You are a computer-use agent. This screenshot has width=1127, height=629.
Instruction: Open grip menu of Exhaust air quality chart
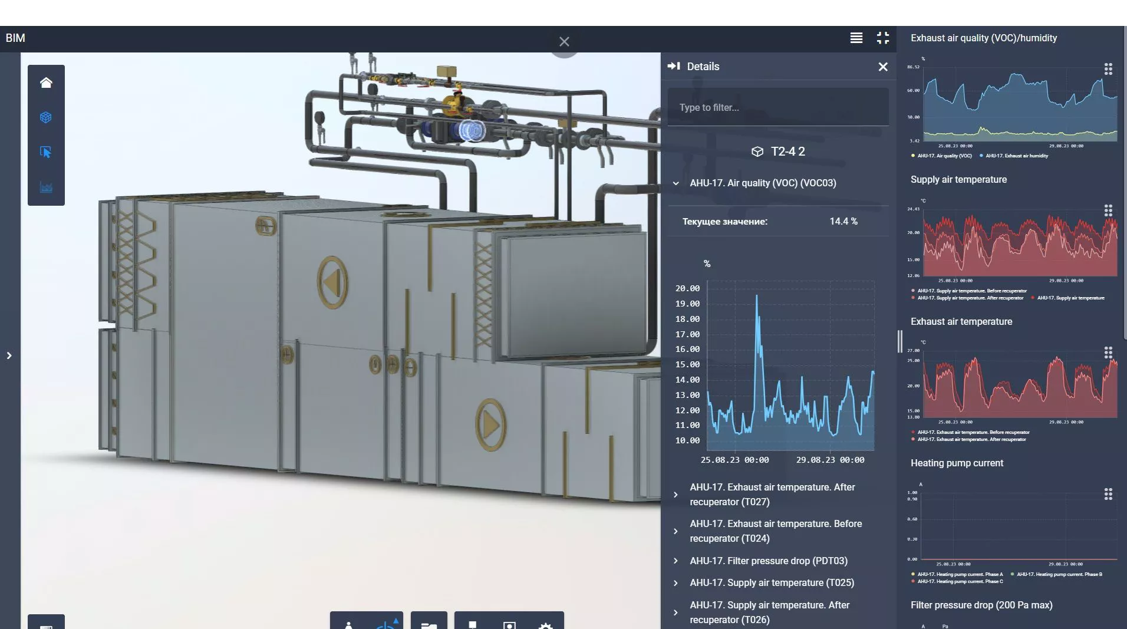[x=1108, y=69]
